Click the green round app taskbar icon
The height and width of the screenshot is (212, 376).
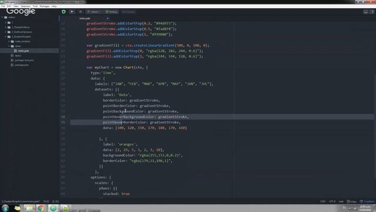[53, 208]
